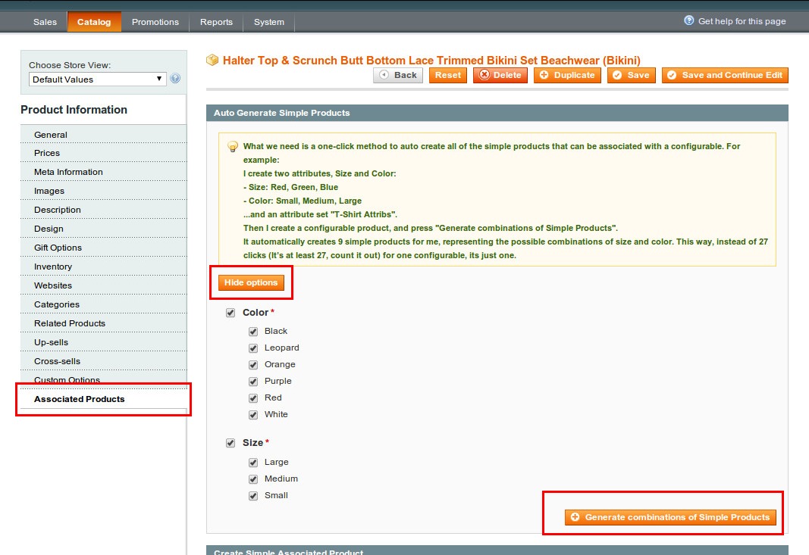Uncheck the White color option
Viewport: 809px width, 555px height.
pyautogui.click(x=252, y=415)
